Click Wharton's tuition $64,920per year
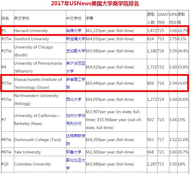The height and width of the screenshot is (174, 194). point(110,67)
